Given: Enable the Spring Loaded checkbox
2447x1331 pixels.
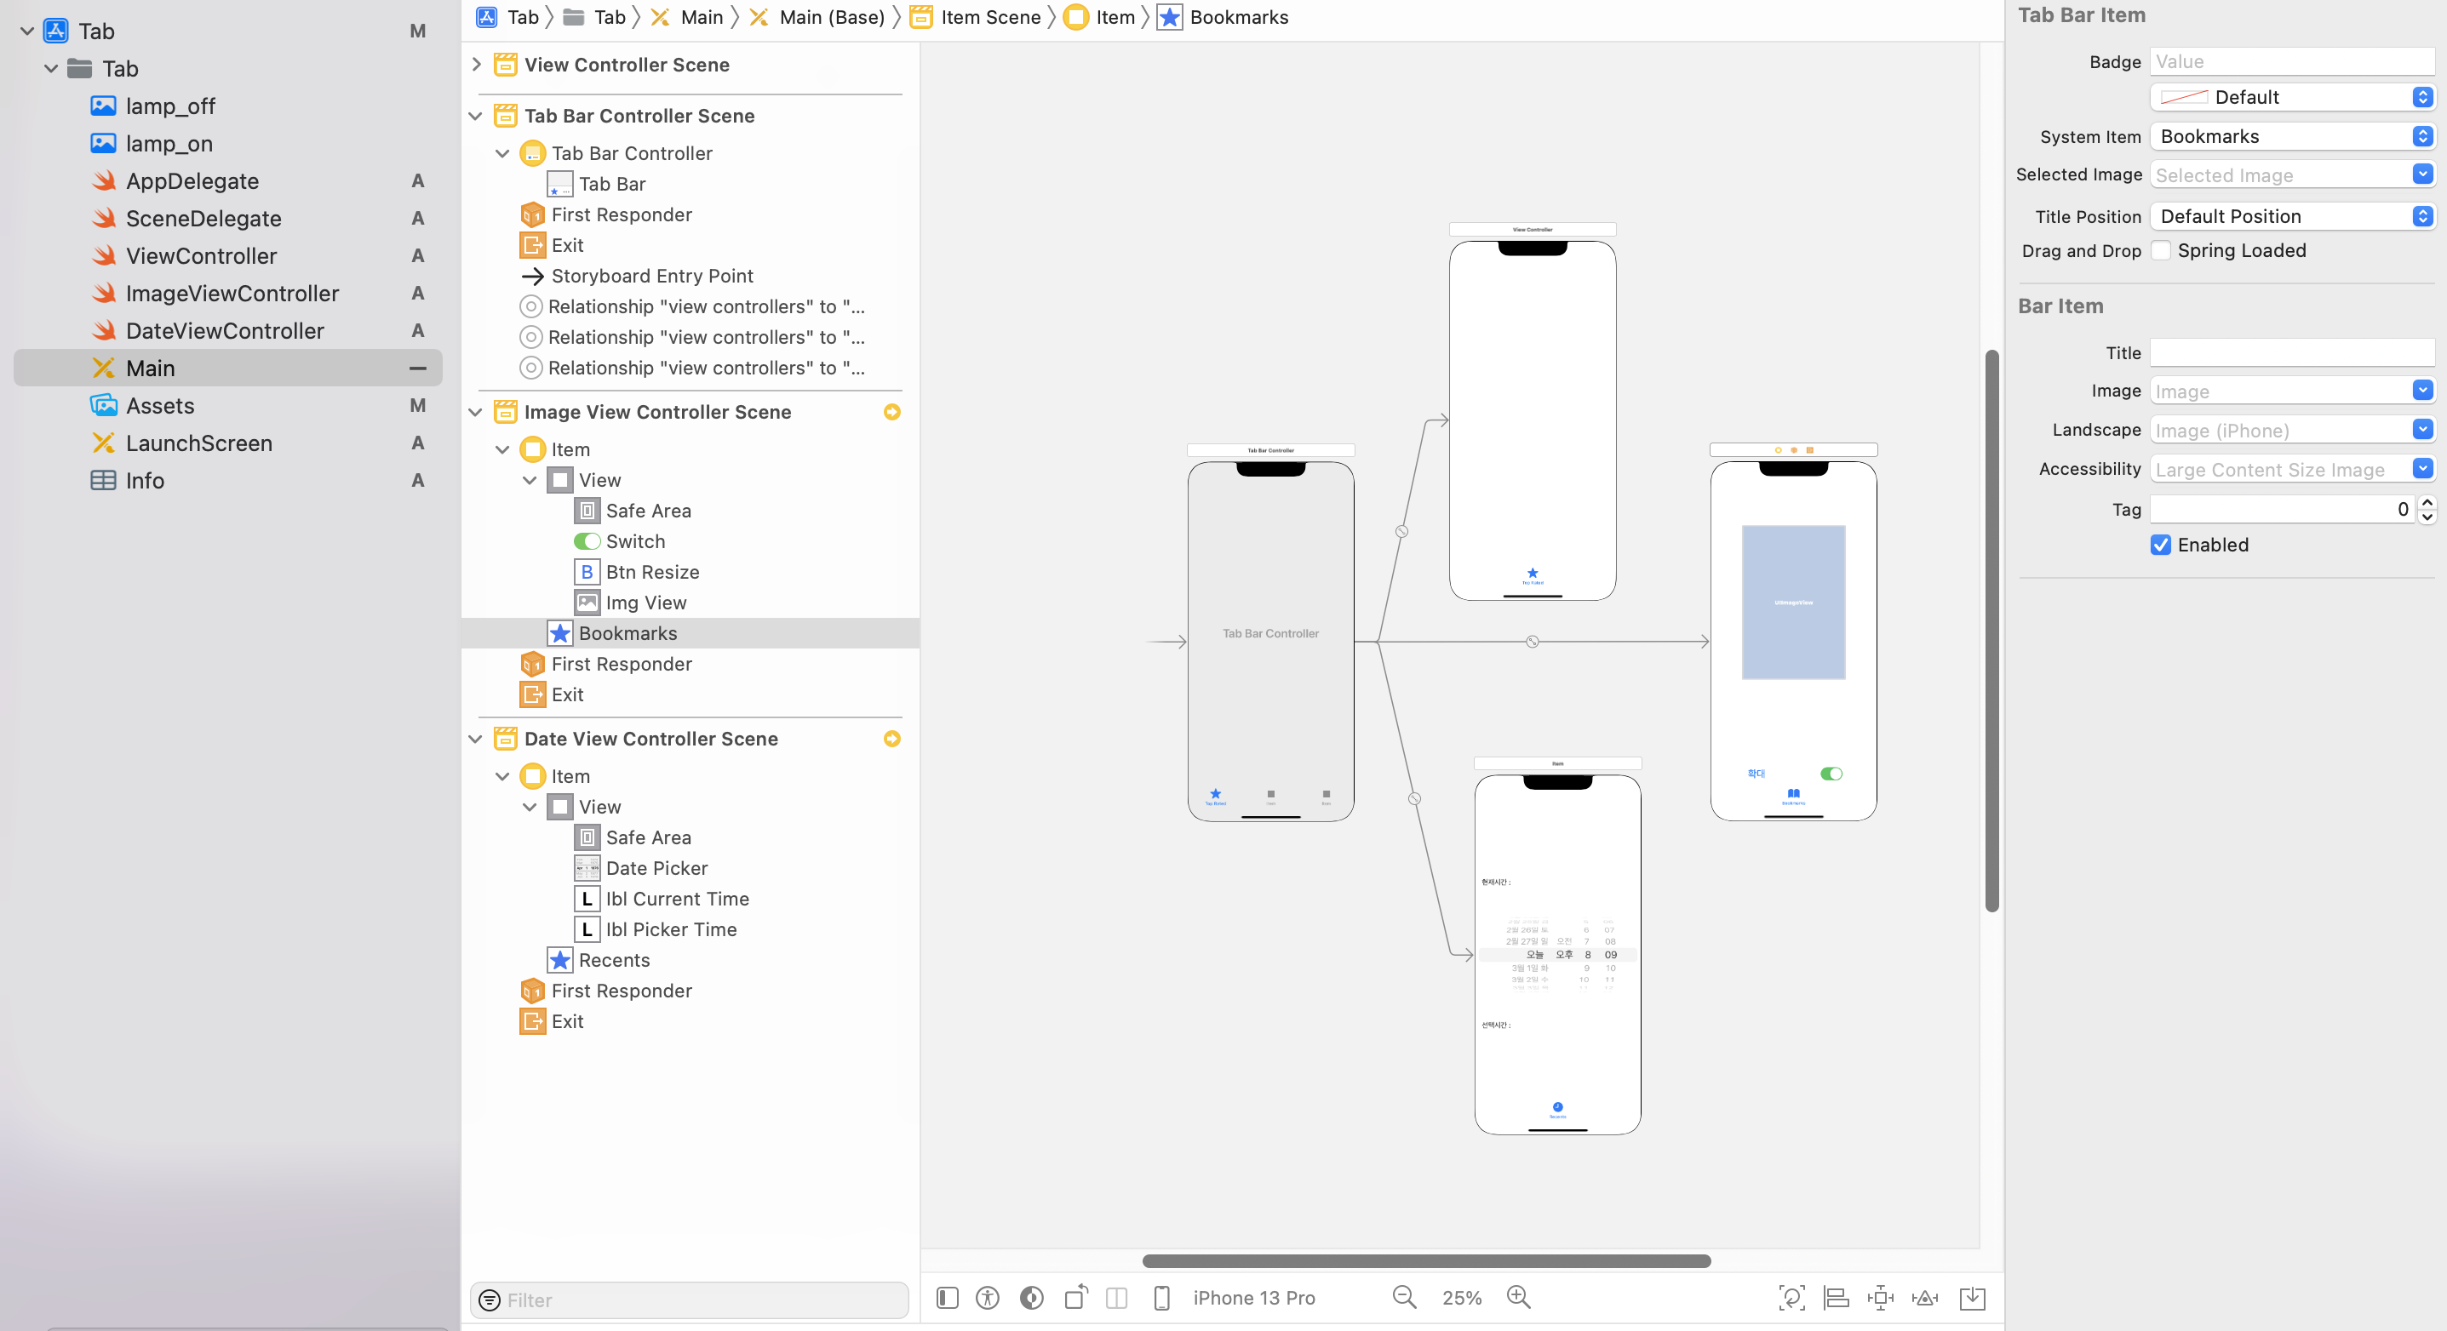Looking at the screenshot, I should tap(2161, 251).
